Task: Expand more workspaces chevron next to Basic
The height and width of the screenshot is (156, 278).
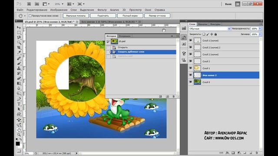Action: [238, 4]
